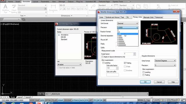
Task: Select Annotative style in Dimension Style Manager
Action: tap(65, 35)
